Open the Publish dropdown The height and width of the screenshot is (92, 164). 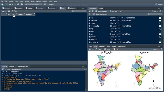155,49
